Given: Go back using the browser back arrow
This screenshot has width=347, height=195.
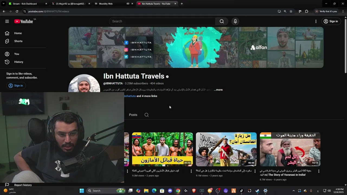Looking at the screenshot, I should pyautogui.click(x=4, y=11).
